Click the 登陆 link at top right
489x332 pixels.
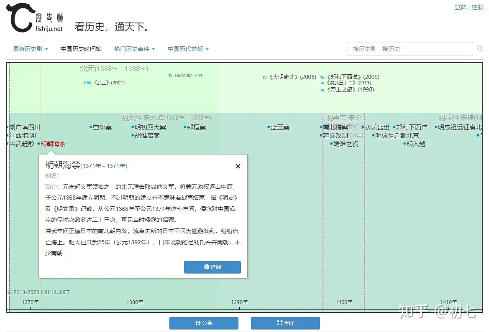461,7
